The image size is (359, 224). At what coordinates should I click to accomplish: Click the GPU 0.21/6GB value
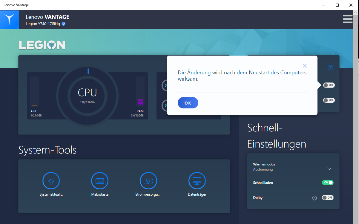(36, 115)
